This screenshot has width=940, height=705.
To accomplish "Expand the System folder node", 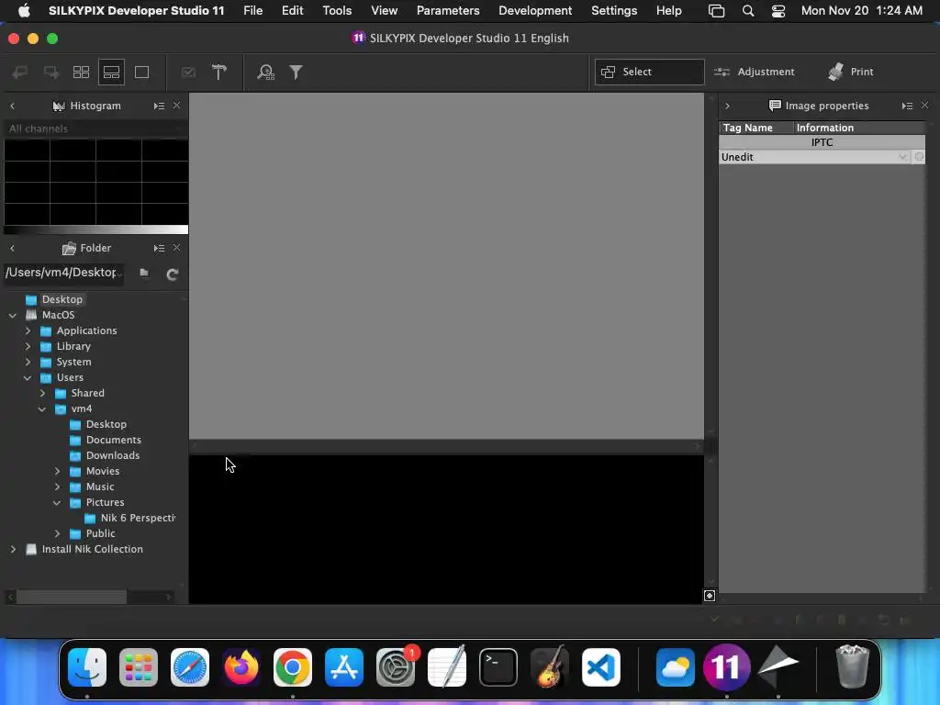I will click(28, 362).
